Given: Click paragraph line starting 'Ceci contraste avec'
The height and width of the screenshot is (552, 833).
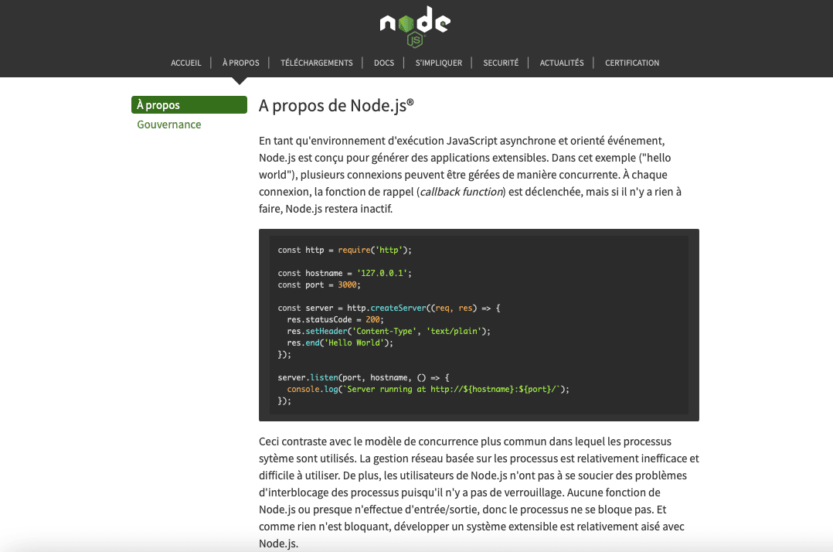Looking at the screenshot, I should (465, 441).
